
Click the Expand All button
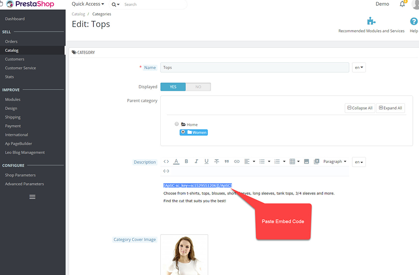pyautogui.click(x=390, y=108)
